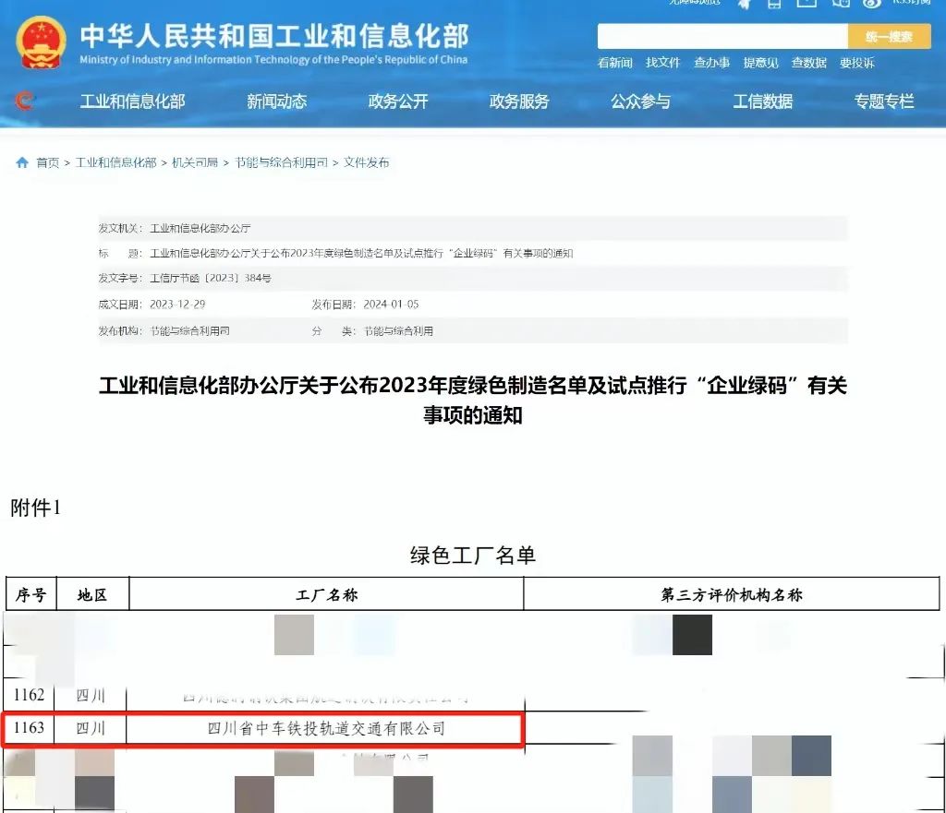The height and width of the screenshot is (813, 946).
Task: Click the cell with number 1163
Action: tap(29, 728)
